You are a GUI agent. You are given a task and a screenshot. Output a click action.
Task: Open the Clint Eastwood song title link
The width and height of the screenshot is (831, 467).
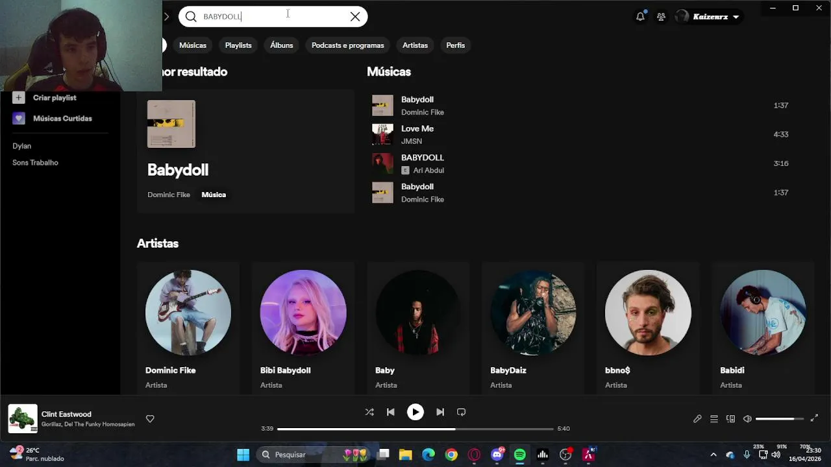coord(66,414)
